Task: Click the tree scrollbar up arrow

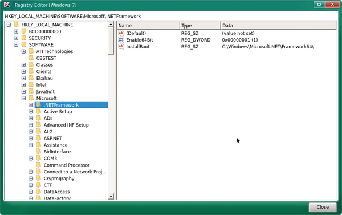Action: (111, 24)
